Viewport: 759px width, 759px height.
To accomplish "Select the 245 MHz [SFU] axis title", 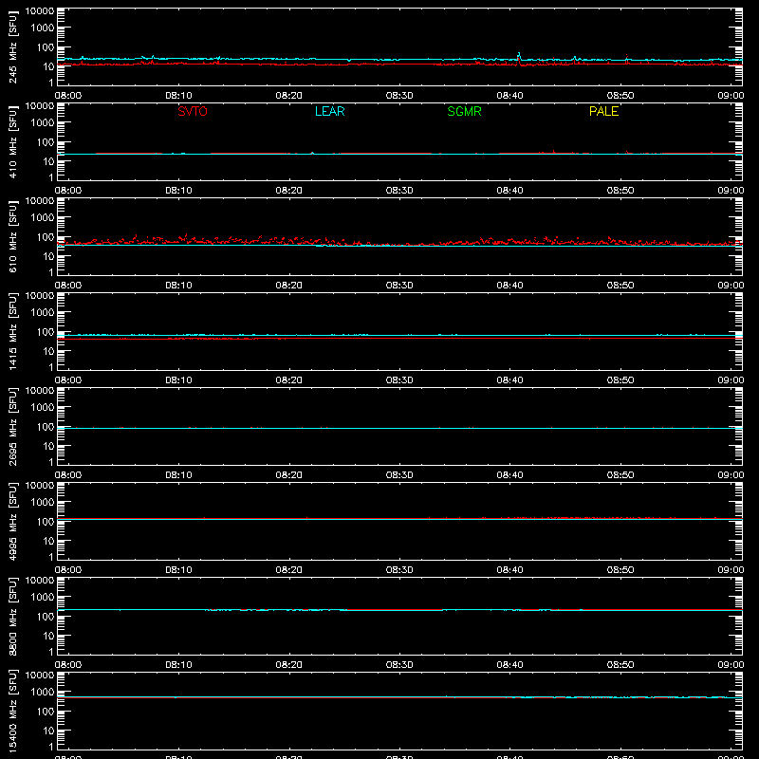I will point(13,46).
